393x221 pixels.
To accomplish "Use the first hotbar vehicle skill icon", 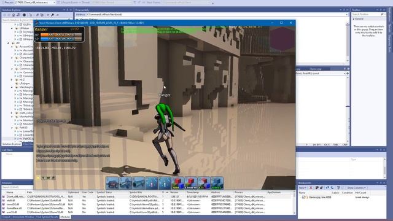I will point(112,183).
